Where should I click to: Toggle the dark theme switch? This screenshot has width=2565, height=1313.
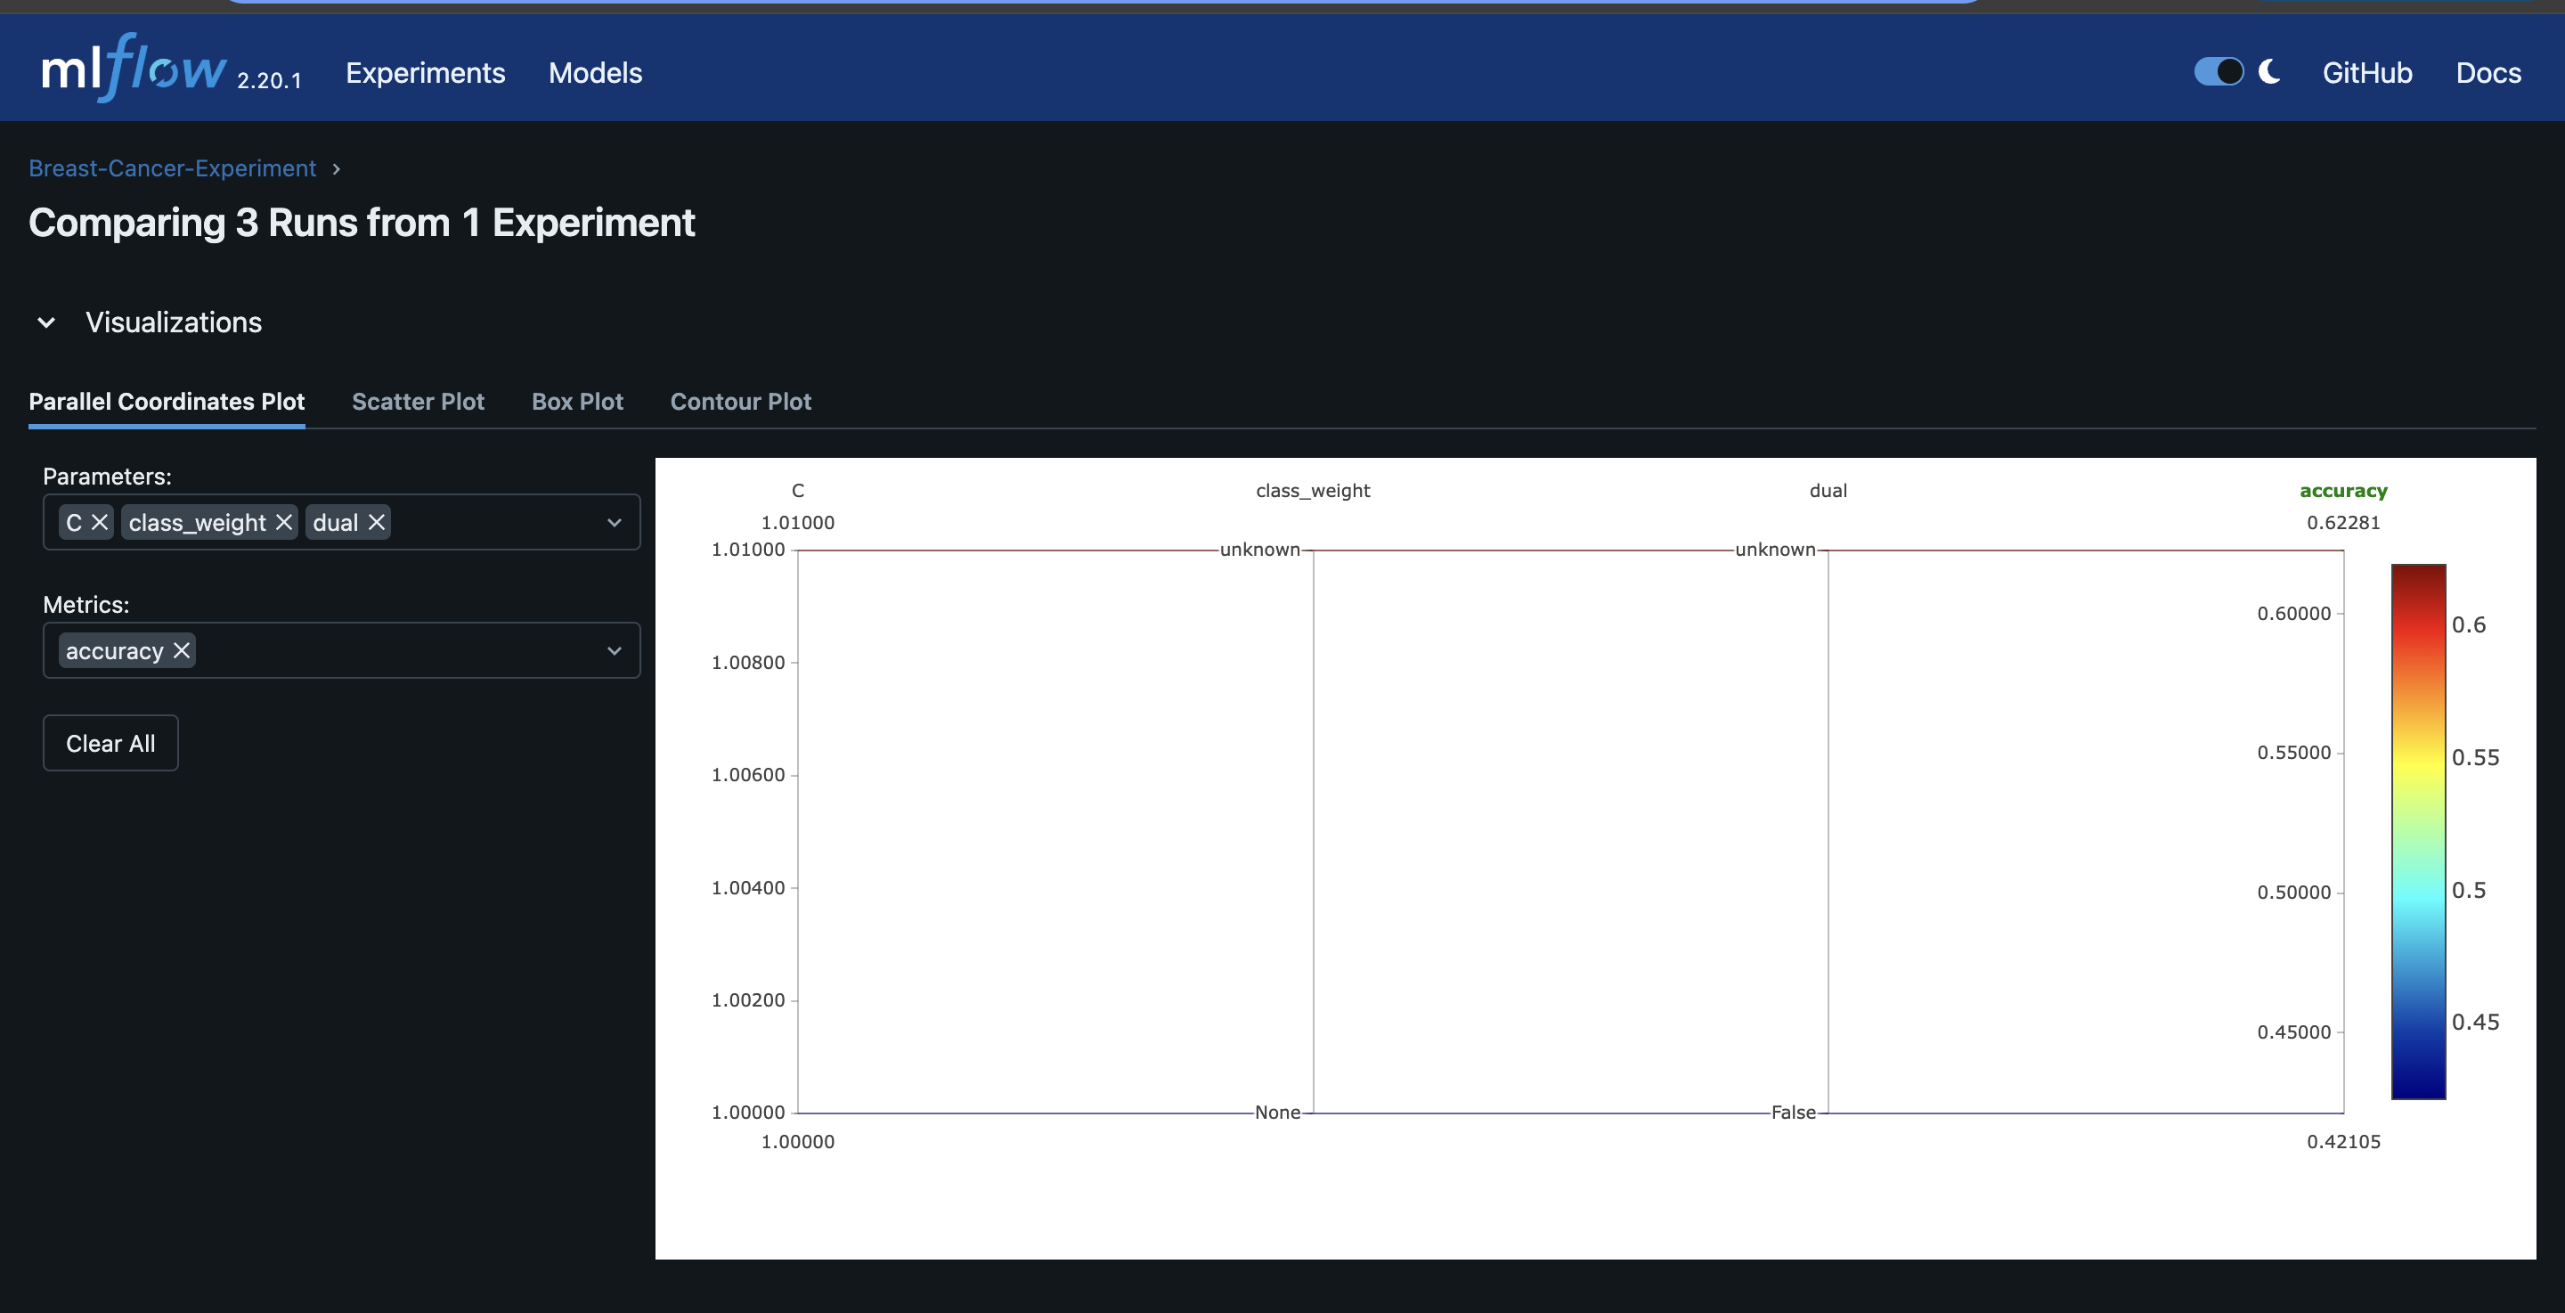[x=2219, y=72]
